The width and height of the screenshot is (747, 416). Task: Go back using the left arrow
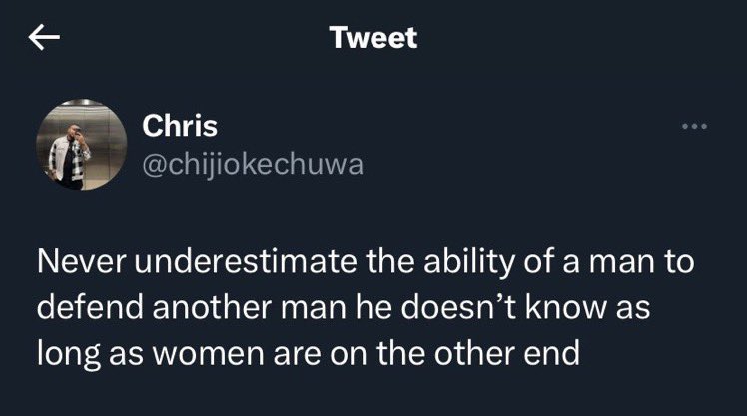tap(43, 39)
